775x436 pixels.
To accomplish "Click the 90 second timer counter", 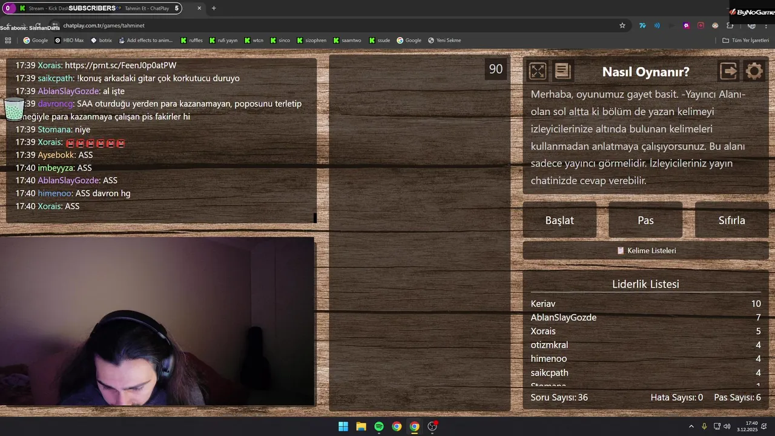I will pos(496,69).
